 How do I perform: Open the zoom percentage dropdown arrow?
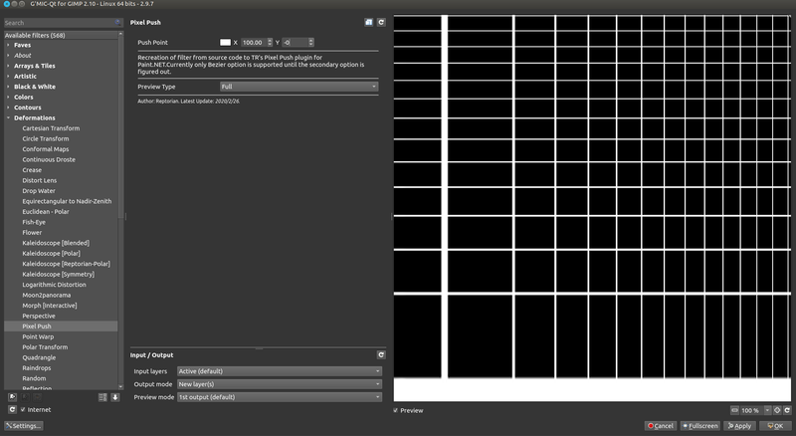click(x=767, y=410)
